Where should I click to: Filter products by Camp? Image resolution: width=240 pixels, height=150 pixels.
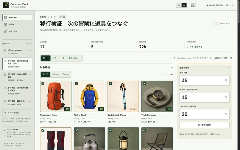66,74
